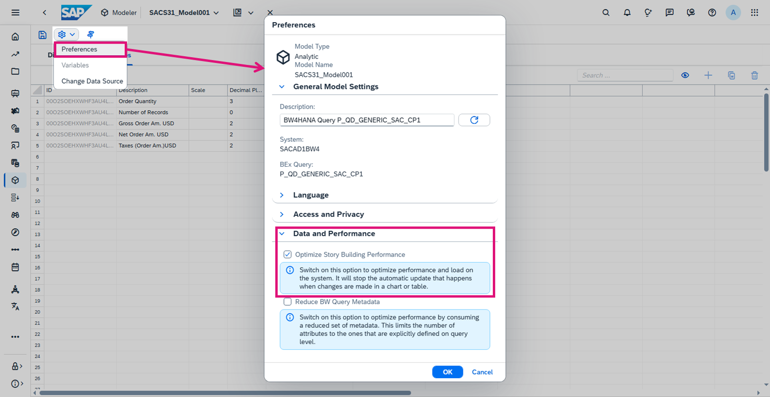Image resolution: width=770 pixels, height=397 pixels.
Task: Open search in the top bar
Action: (606, 12)
